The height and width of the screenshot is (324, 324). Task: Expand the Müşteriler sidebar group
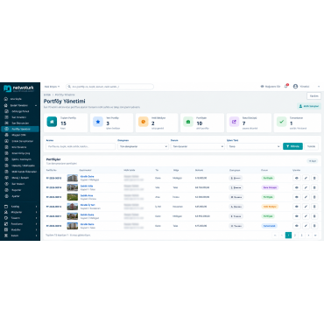point(20,212)
